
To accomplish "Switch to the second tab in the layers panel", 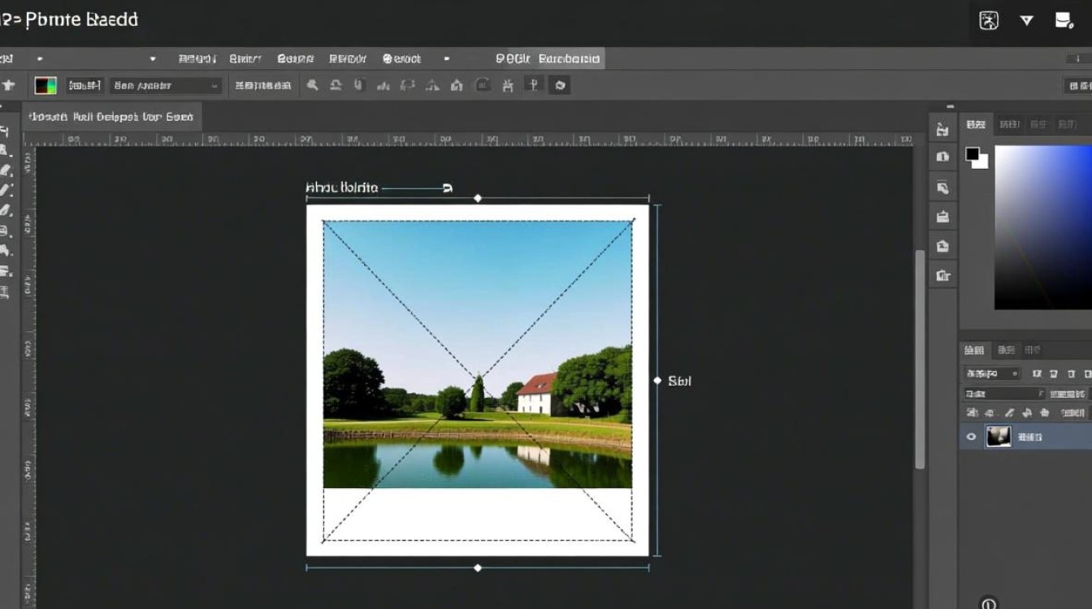I will pos(1006,350).
